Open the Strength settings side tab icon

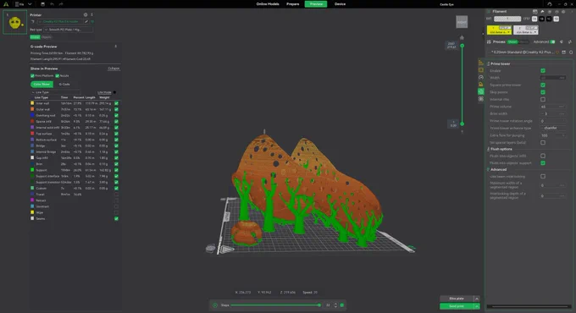click(x=481, y=70)
